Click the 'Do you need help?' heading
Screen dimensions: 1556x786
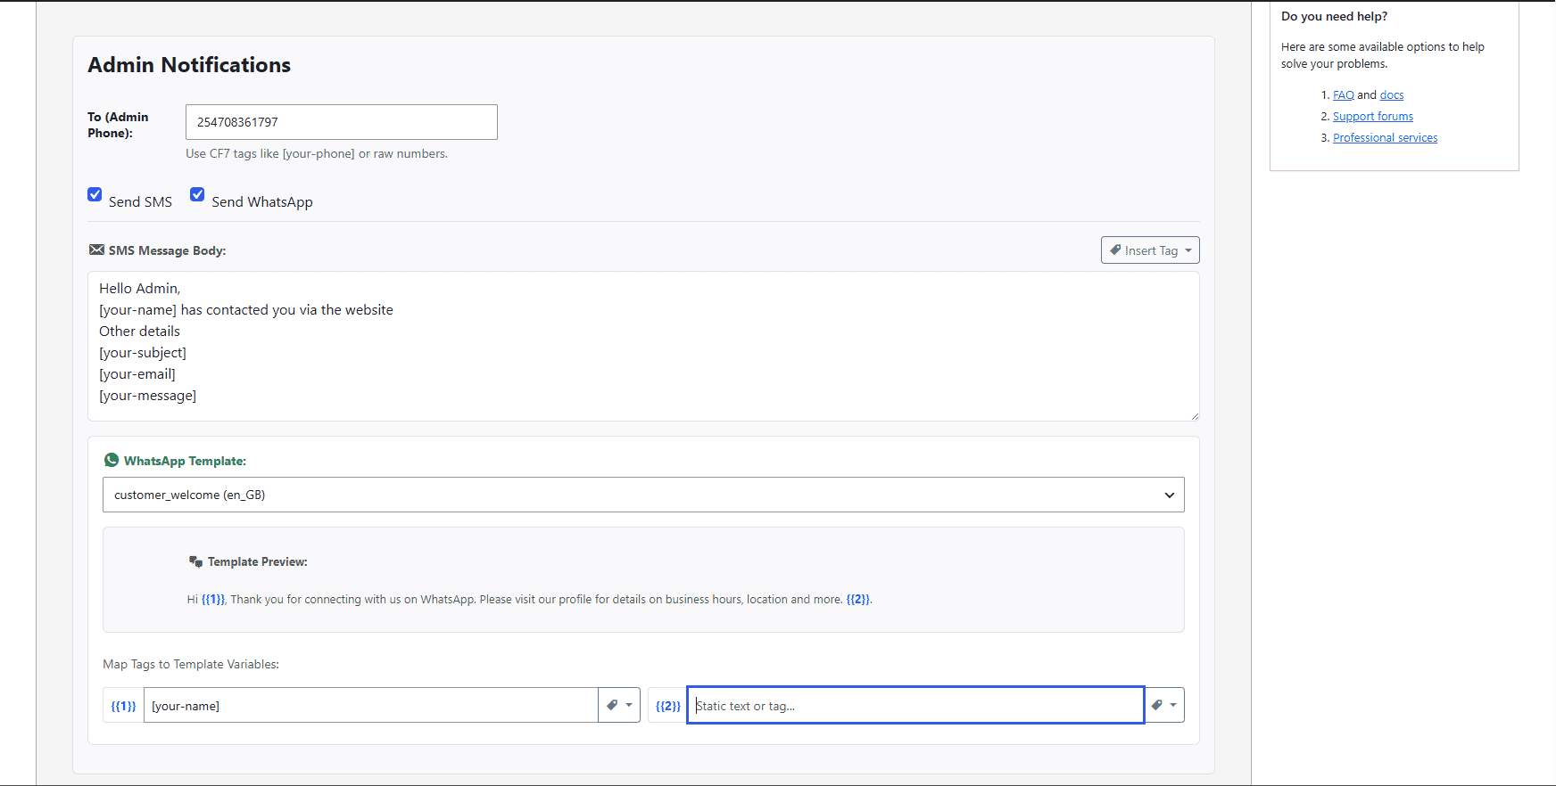1334,17
